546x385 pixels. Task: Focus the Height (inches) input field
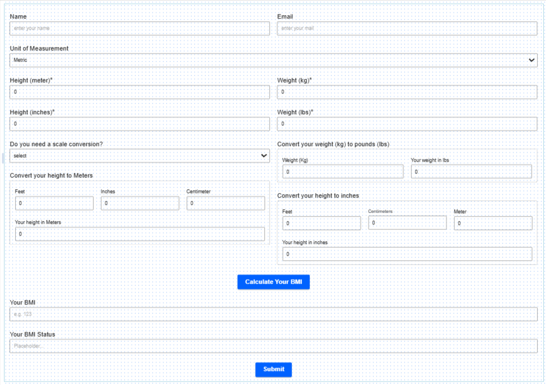tap(139, 124)
